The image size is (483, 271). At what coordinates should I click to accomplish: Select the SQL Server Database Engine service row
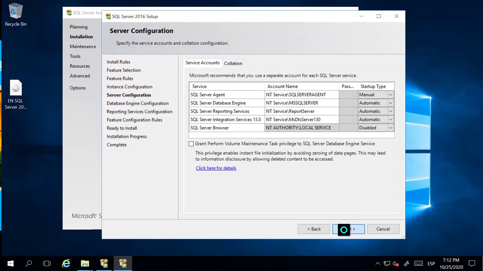(227, 103)
